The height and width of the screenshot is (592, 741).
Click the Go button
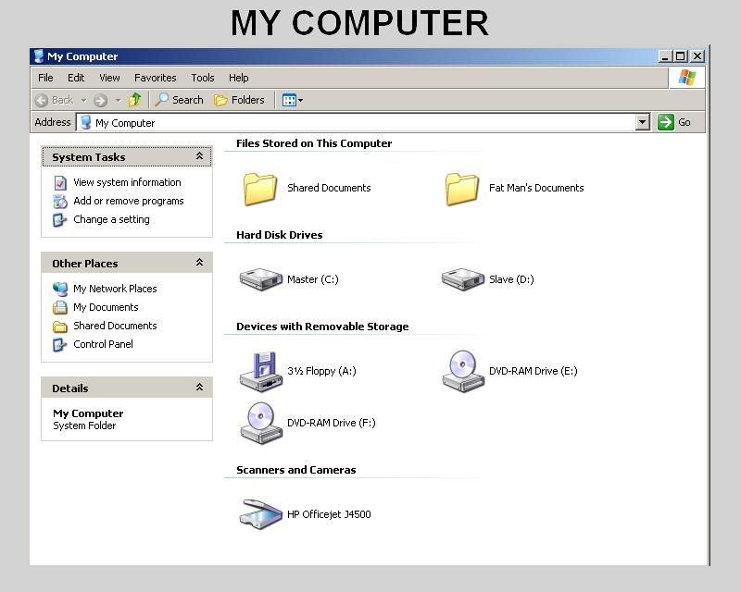pyautogui.click(x=674, y=122)
